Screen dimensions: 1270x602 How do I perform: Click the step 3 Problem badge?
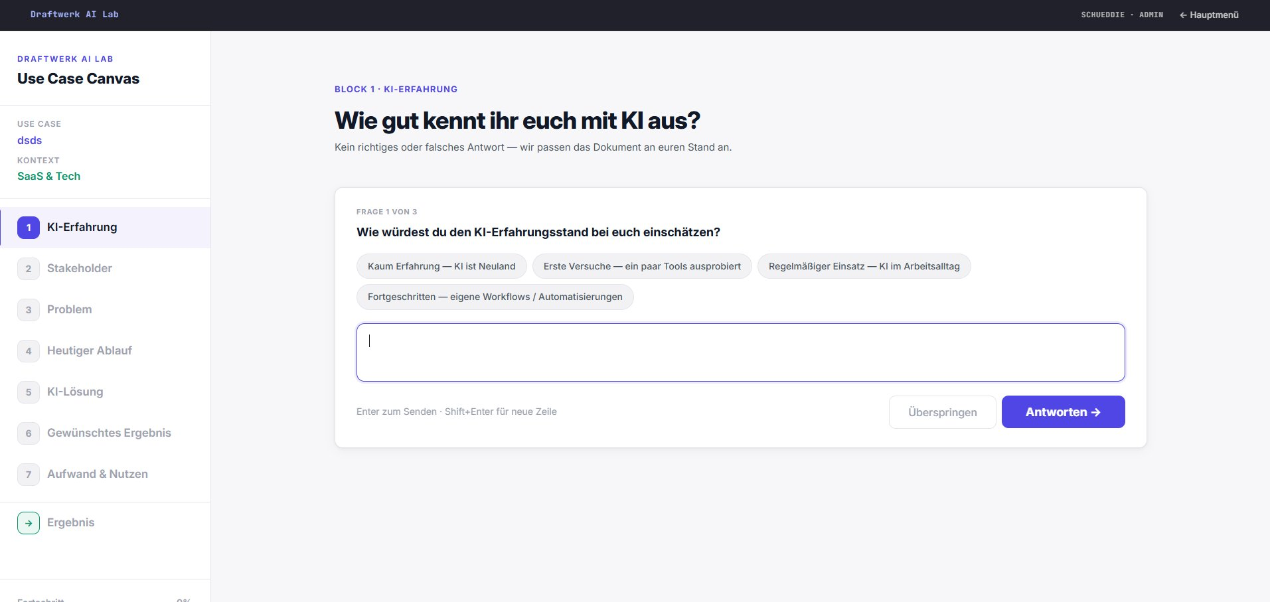click(x=29, y=310)
